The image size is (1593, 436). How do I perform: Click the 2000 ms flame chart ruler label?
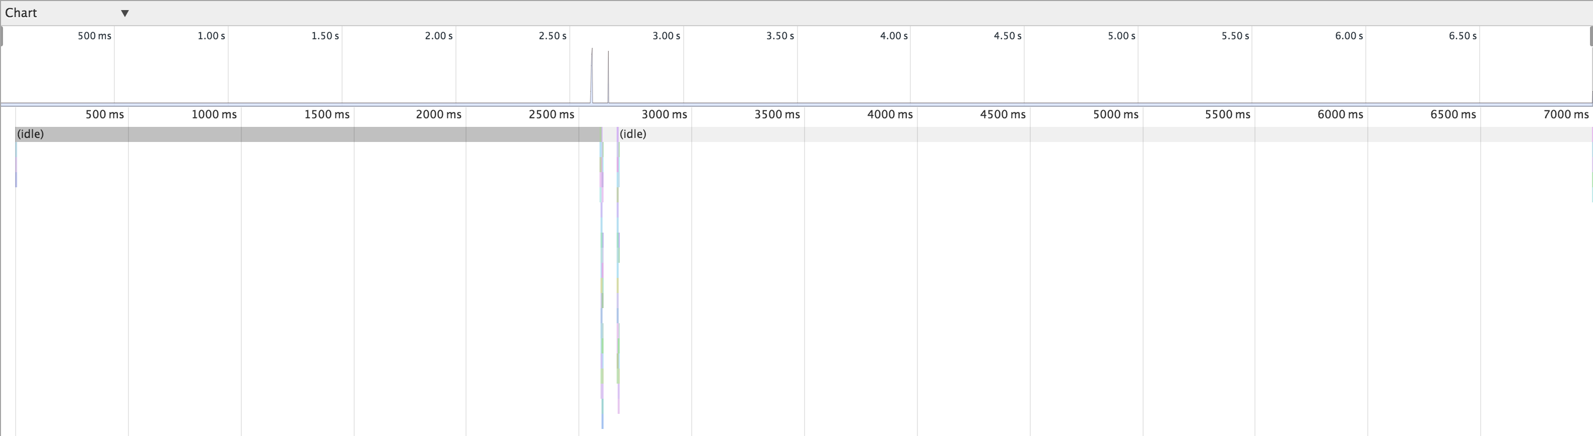(x=438, y=114)
